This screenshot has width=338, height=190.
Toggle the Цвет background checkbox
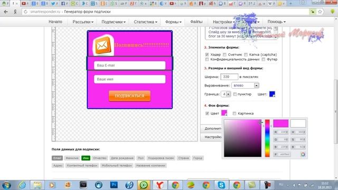[x=207, y=113]
